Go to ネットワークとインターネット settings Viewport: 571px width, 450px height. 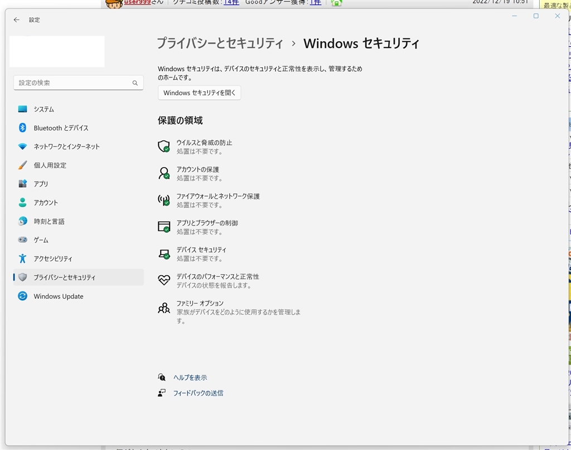coord(78,146)
